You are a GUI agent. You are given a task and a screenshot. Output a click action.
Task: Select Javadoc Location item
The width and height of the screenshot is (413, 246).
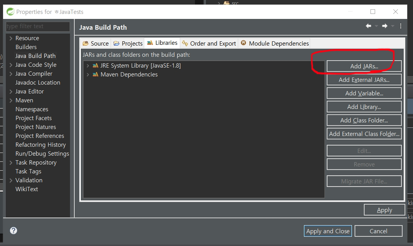(38, 83)
